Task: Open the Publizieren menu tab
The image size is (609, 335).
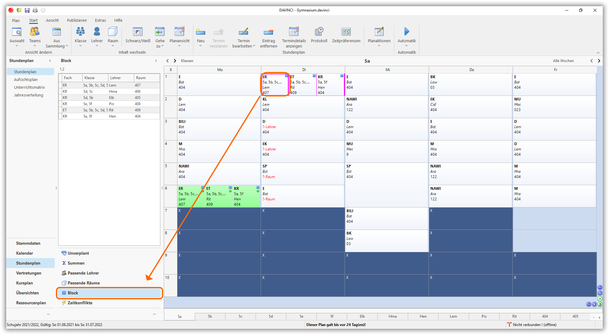Action: click(77, 20)
